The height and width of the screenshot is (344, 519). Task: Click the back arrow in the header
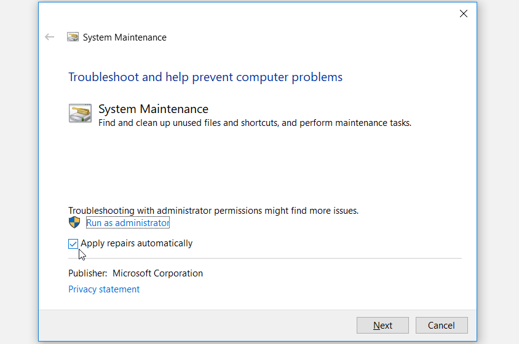click(x=50, y=37)
